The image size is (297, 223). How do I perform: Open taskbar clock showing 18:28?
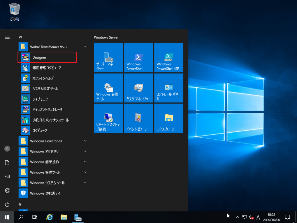click(271, 217)
